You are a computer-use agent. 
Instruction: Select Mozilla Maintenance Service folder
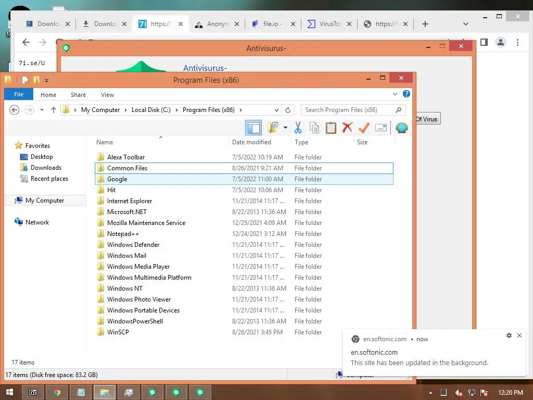tap(244, 223)
